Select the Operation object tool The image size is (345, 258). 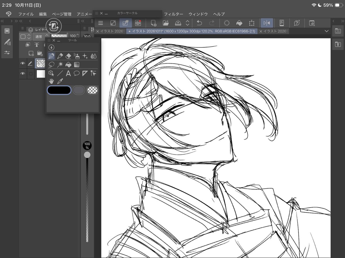click(51, 73)
